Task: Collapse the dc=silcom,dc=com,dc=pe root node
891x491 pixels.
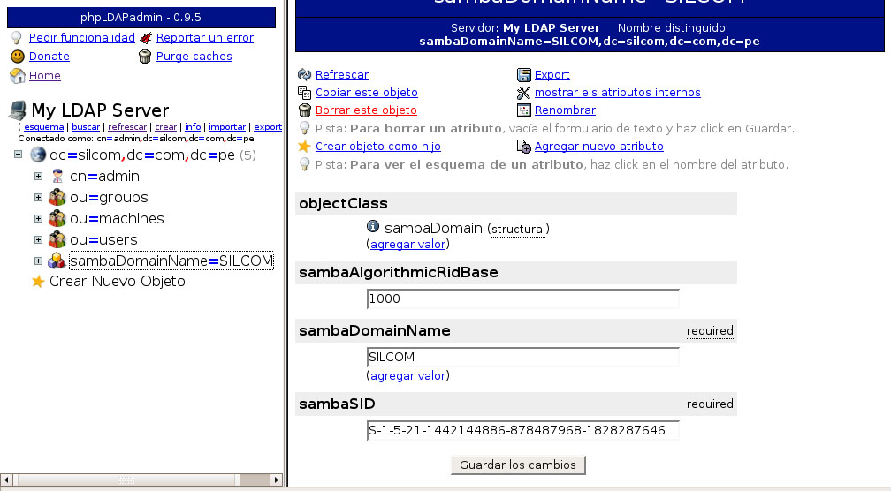Action: 19,155
